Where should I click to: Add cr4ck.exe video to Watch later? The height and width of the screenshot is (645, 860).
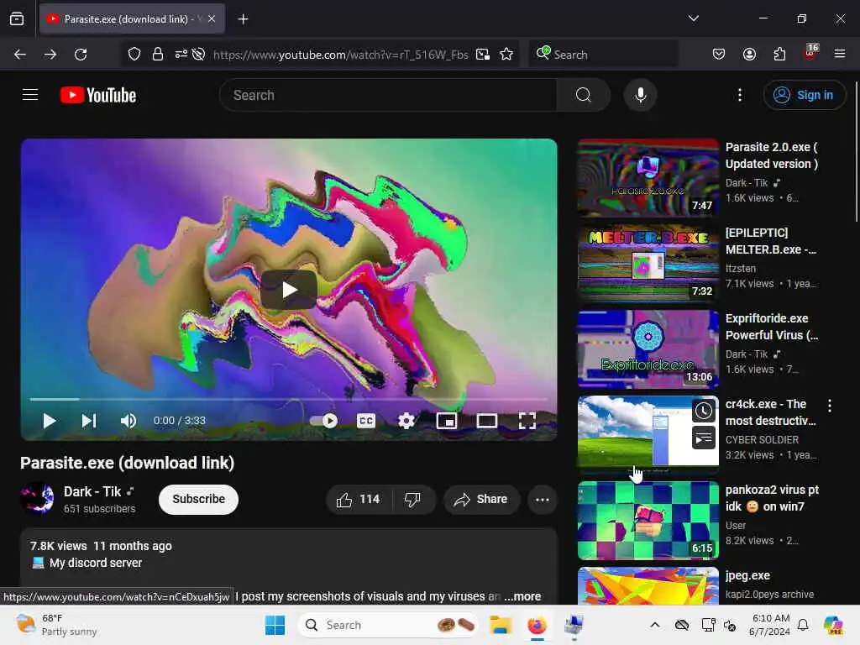coord(704,411)
